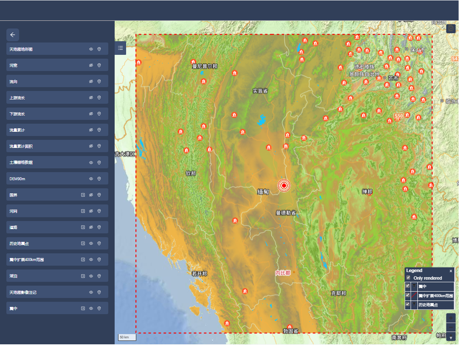
Task: Locate the 天地图地形图 layer
Action: pos(99,49)
